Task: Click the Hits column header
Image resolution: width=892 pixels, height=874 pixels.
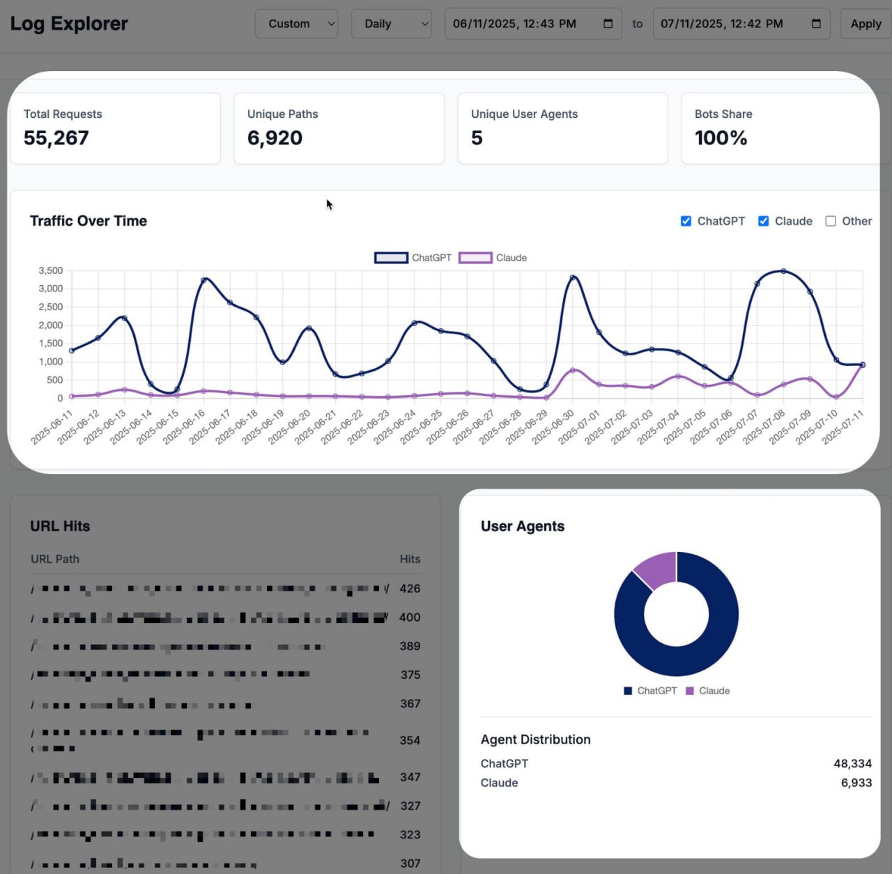Action: (410, 559)
